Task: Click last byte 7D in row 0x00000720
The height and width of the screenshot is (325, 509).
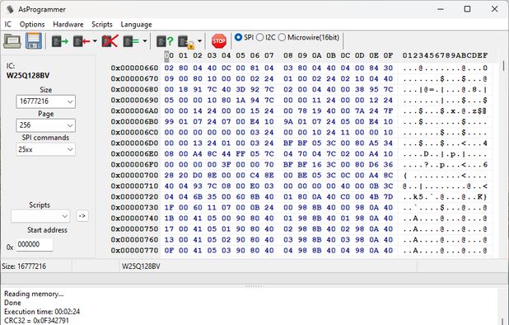Action: coord(388,196)
